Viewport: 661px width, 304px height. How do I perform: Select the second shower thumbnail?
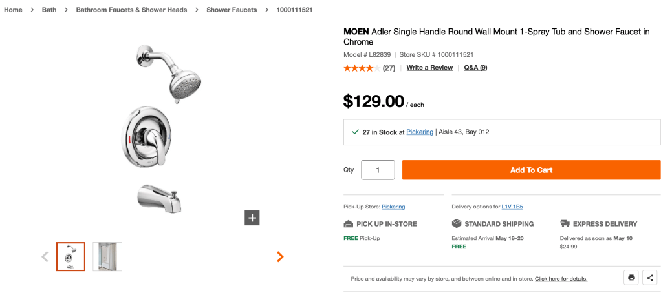[x=107, y=256]
